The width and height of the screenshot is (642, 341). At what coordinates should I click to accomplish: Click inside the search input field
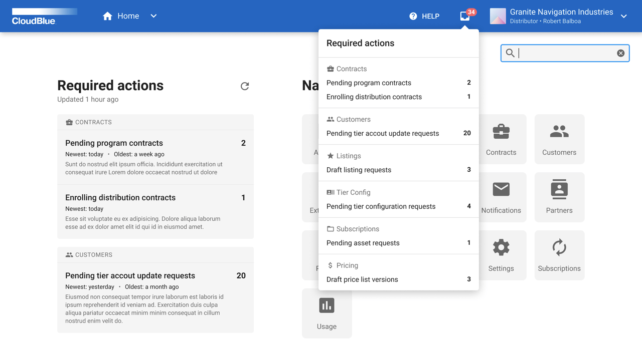(562, 53)
